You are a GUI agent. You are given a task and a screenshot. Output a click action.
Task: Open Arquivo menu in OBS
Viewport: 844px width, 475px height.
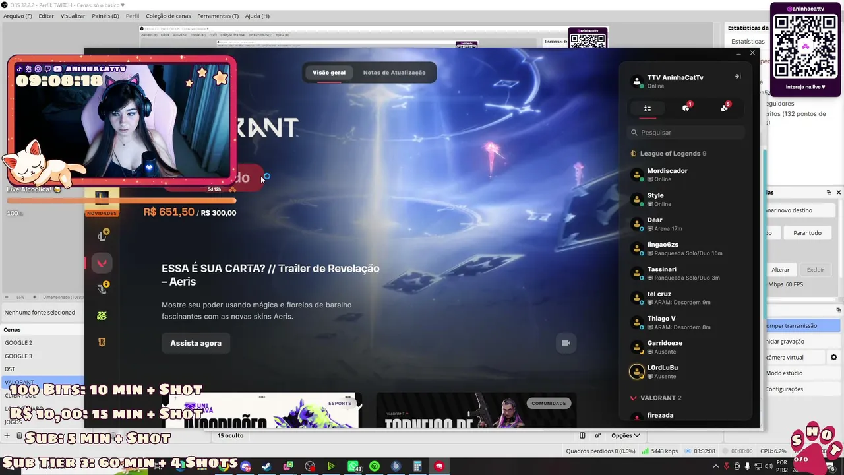18,16
